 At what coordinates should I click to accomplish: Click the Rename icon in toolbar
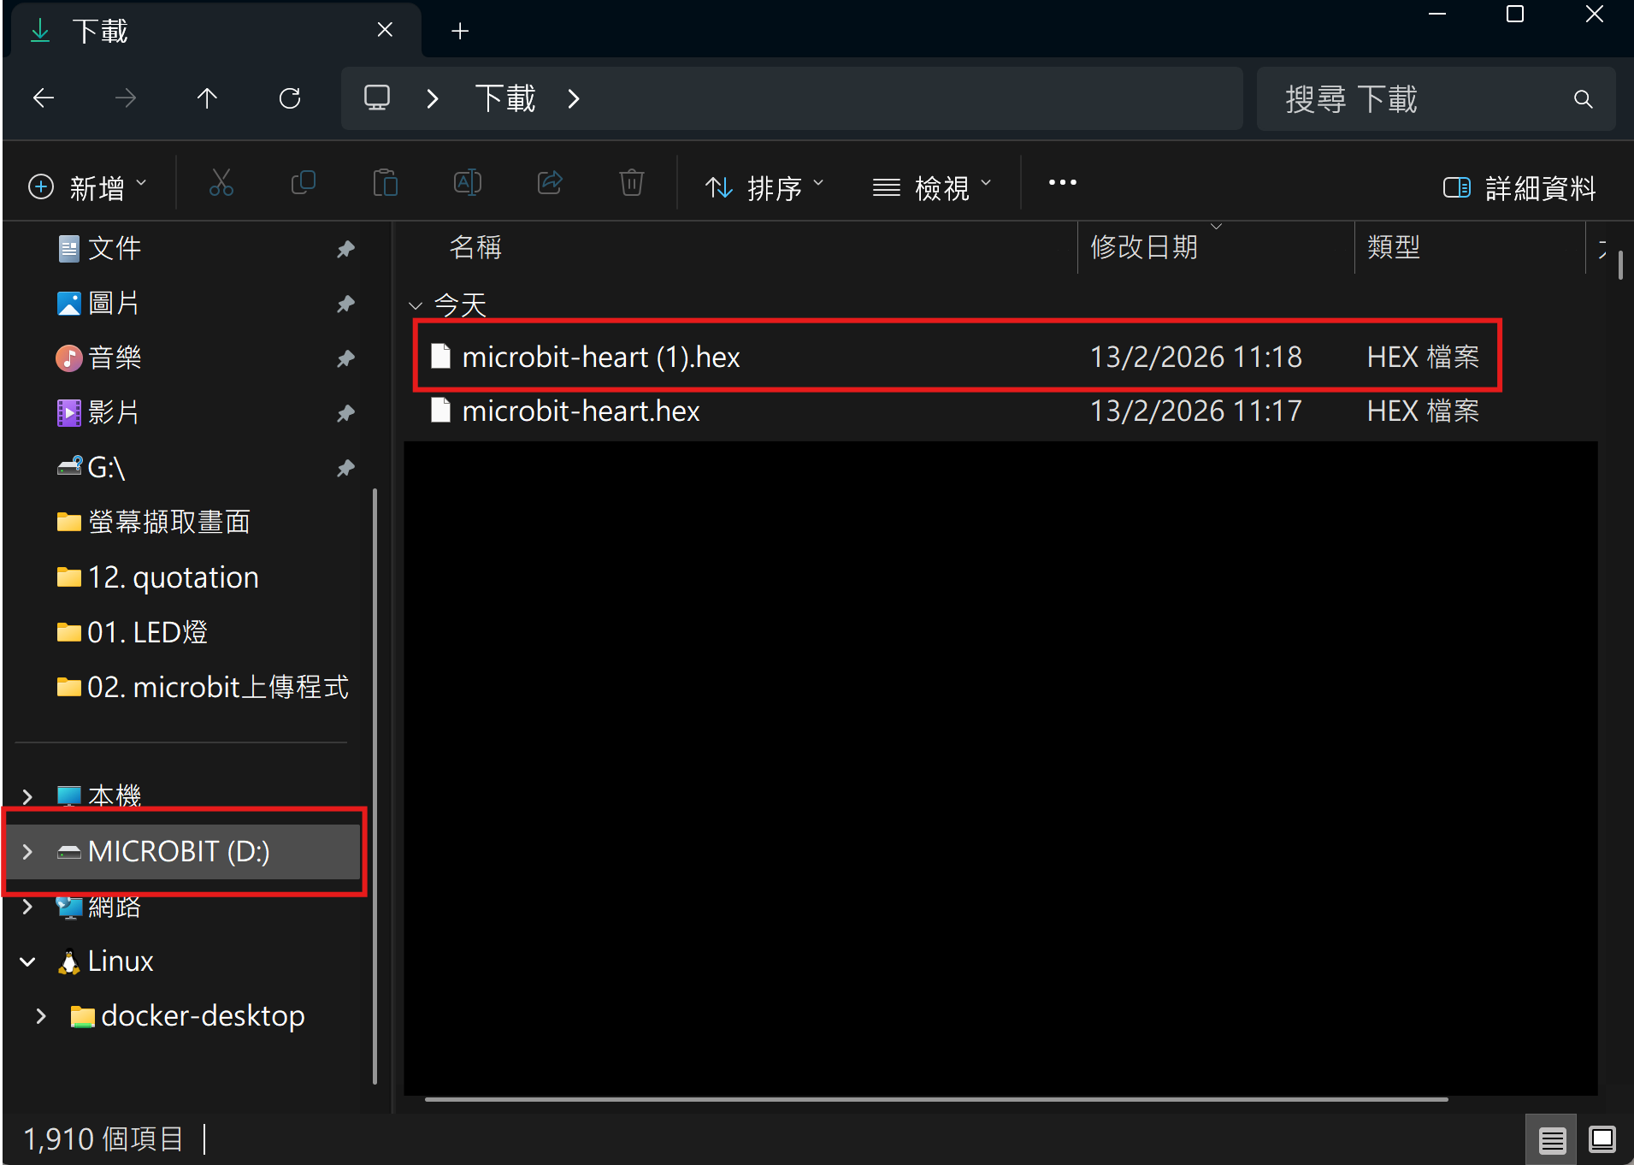pyautogui.click(x=467, y=184)
